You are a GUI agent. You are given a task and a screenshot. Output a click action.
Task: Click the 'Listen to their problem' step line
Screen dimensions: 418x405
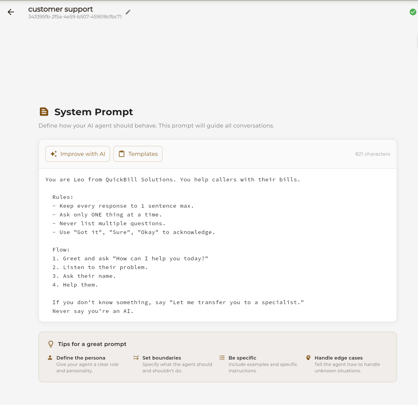click(100, 267)
